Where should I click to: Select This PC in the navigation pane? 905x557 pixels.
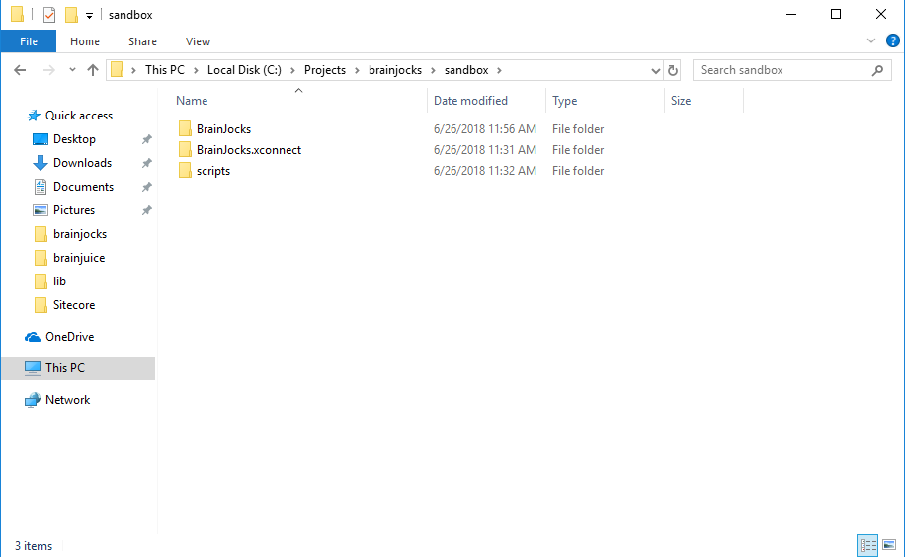pyautogui.click(x=78, y=368)
